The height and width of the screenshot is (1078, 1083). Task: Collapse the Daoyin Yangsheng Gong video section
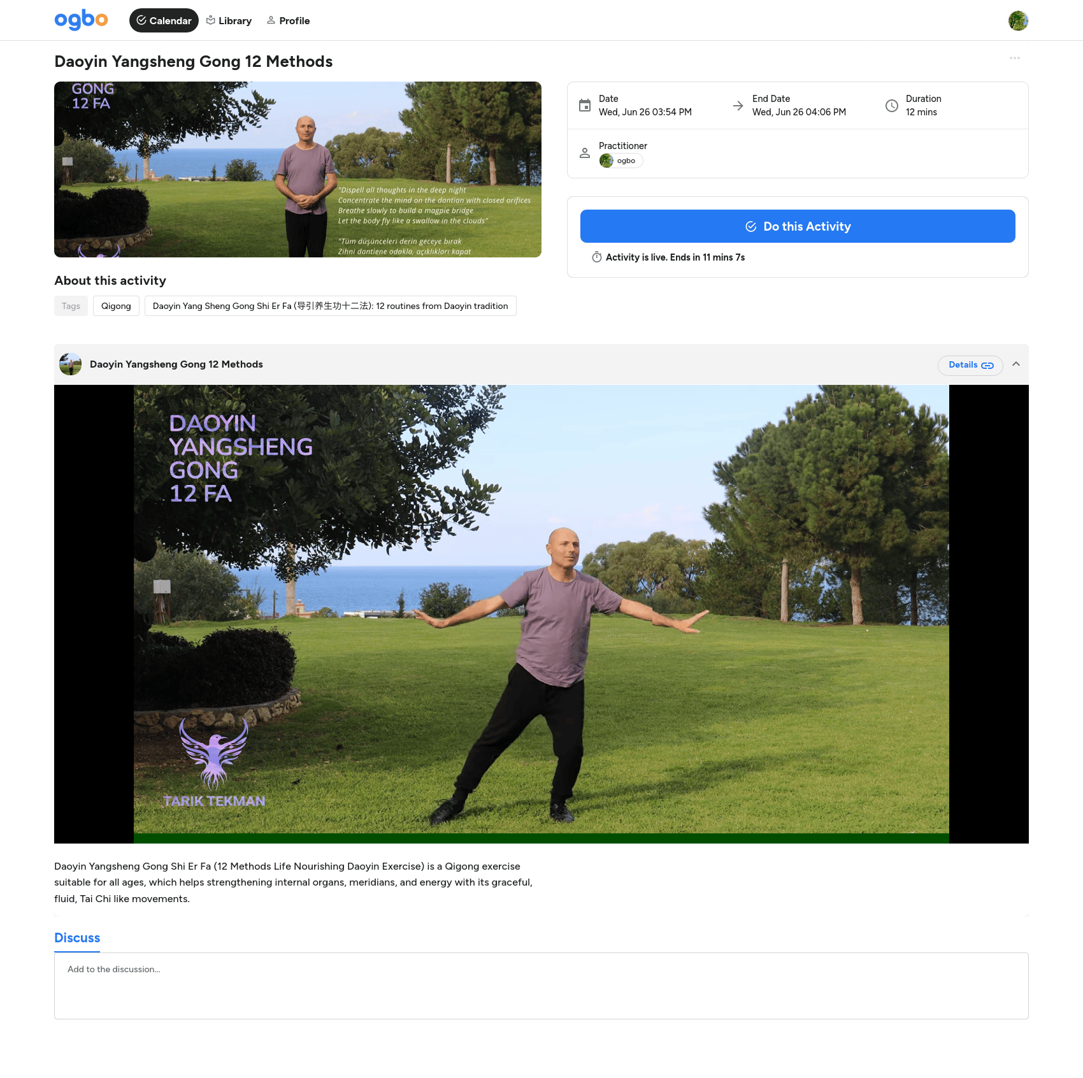1015,364
